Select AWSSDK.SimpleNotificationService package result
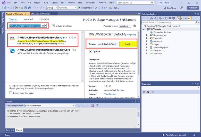The width and height of the screenshot is (201, 137). click(43, 40)
